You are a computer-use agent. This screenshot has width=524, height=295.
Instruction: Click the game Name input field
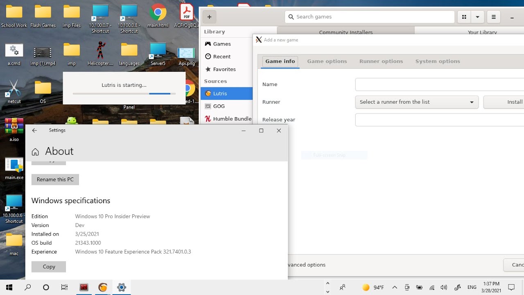[x=440, y=84]
